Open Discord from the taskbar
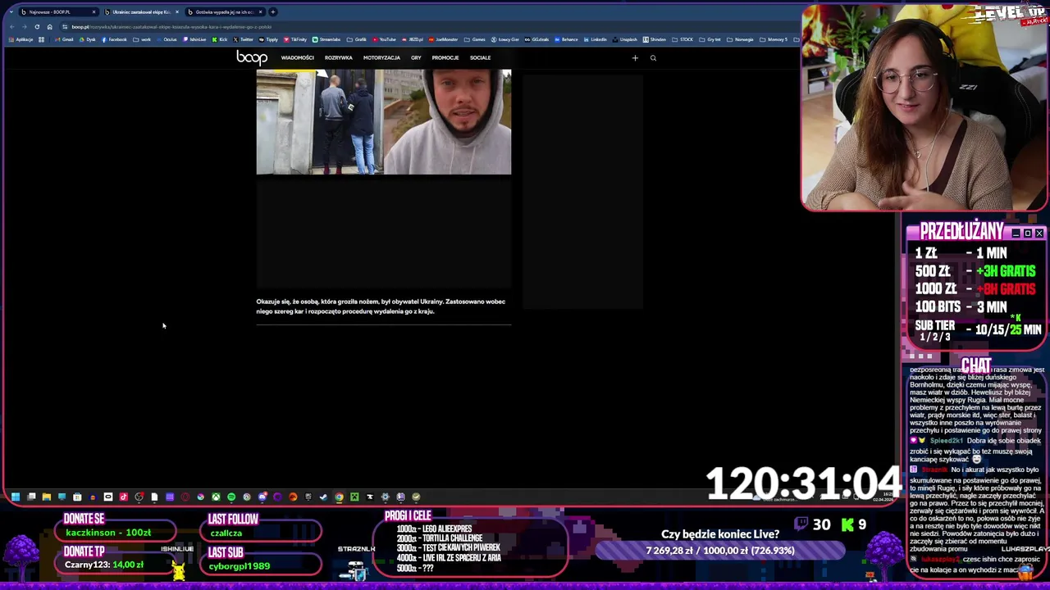Image resolution: width=1050 pixels, height=590 pixels. click(x=262, y=497)
